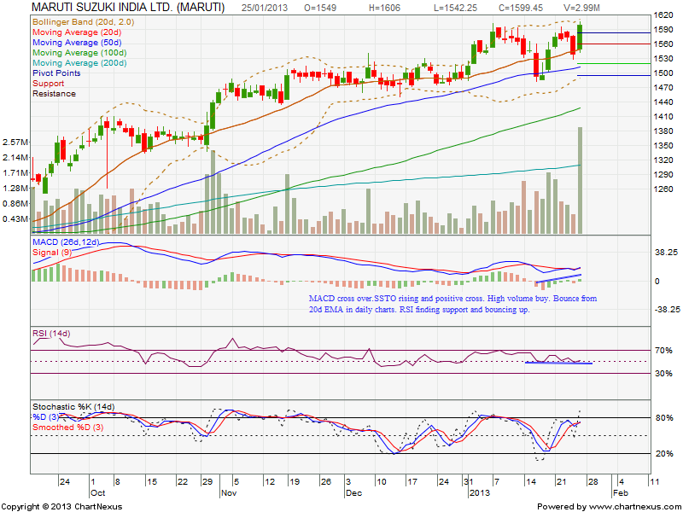Screen dimensions: 683x512
Task: Click the Dec month label on time axis
Action: point(353,493)
